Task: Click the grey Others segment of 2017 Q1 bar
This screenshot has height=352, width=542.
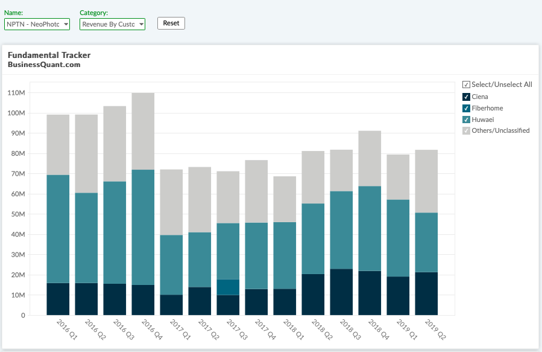Action: pos(171,202)
